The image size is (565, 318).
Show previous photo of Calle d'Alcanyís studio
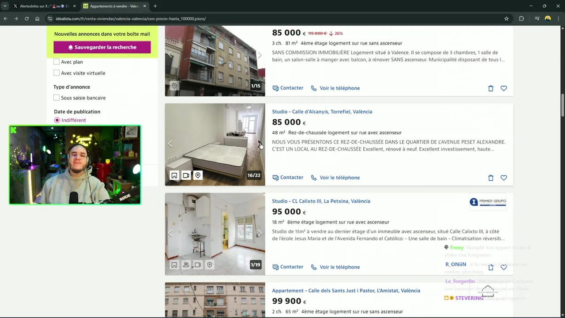[170, 144]
